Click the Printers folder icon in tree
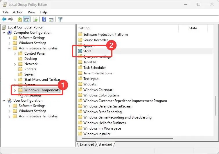The width and height of the screenshot is (219, 154). (x=20, y=69)
